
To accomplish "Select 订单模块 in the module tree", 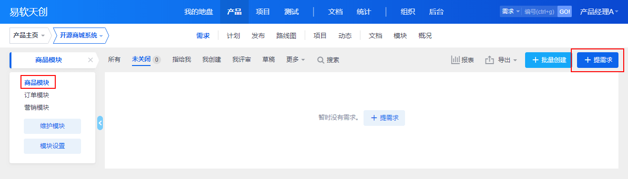I will point(37,95).
